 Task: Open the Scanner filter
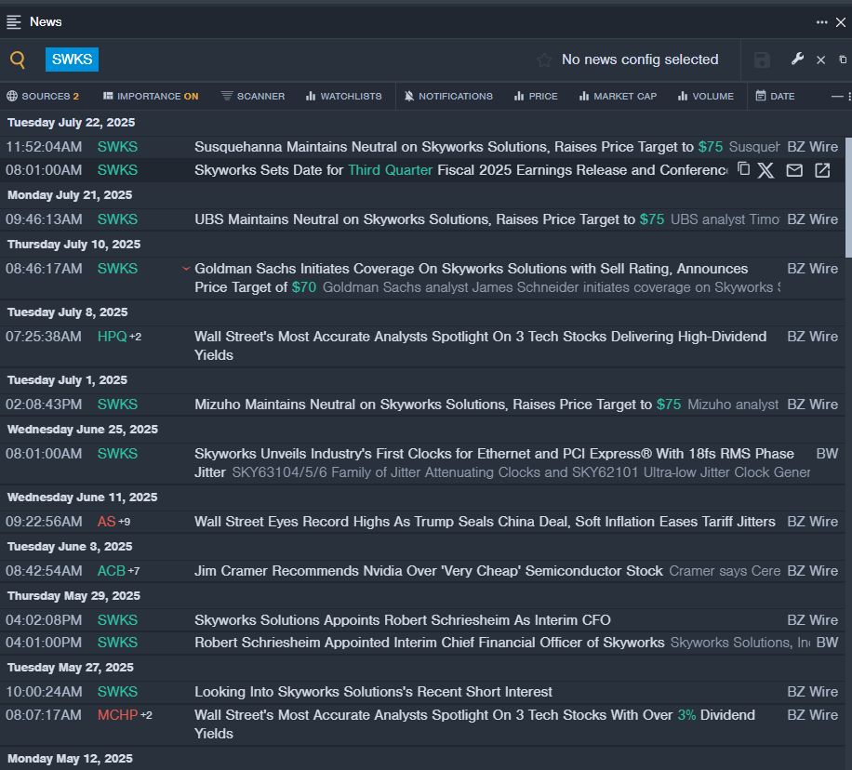253,96
